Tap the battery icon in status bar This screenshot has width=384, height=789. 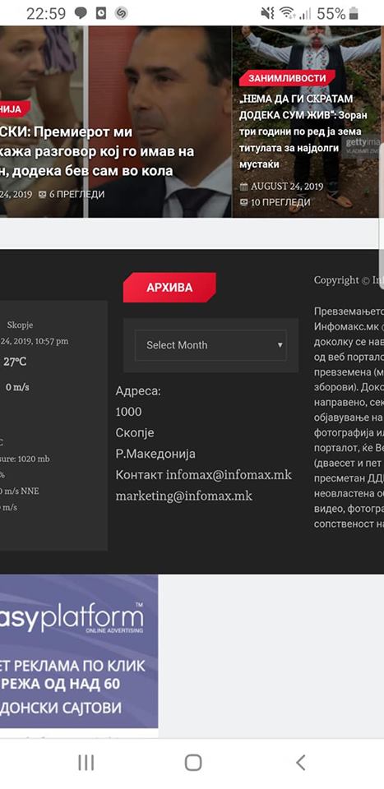click(x=355, y=13)
